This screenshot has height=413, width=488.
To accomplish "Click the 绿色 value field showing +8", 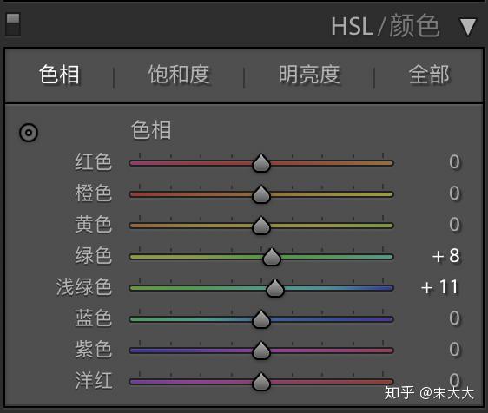I will point(445,256).
